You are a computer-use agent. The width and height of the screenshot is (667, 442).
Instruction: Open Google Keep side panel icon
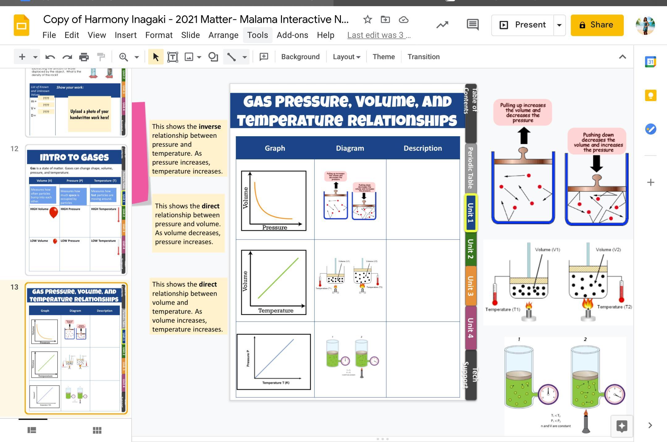pyautogui.click(x=650, y=95)
